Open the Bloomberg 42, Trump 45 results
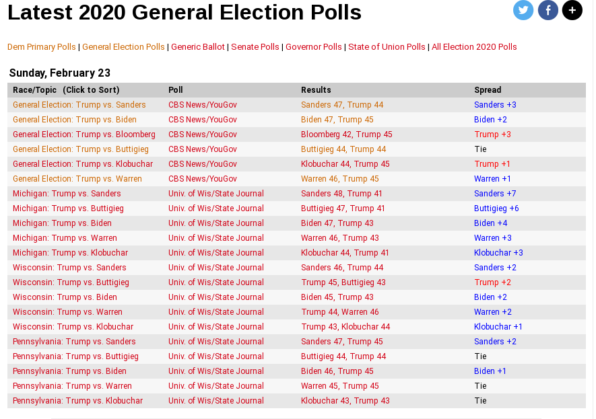 pos(346,135)
